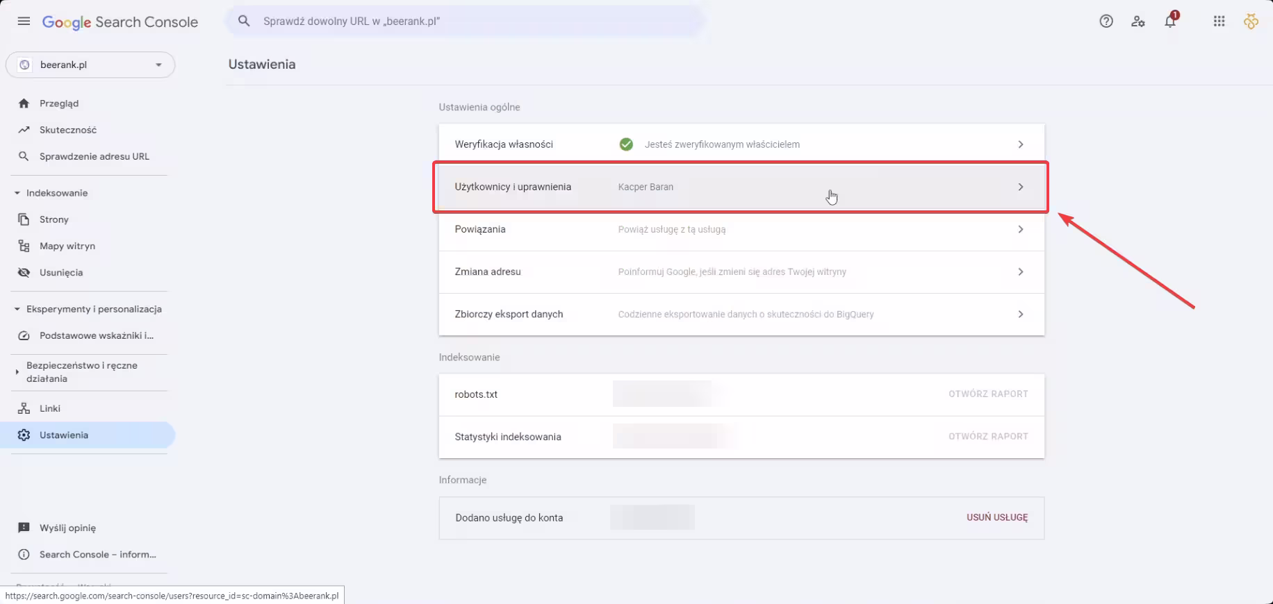The height and width of the screenshot is (604, 1273).
Task: Select Linki in the sidebar
Action: point(50,408)
